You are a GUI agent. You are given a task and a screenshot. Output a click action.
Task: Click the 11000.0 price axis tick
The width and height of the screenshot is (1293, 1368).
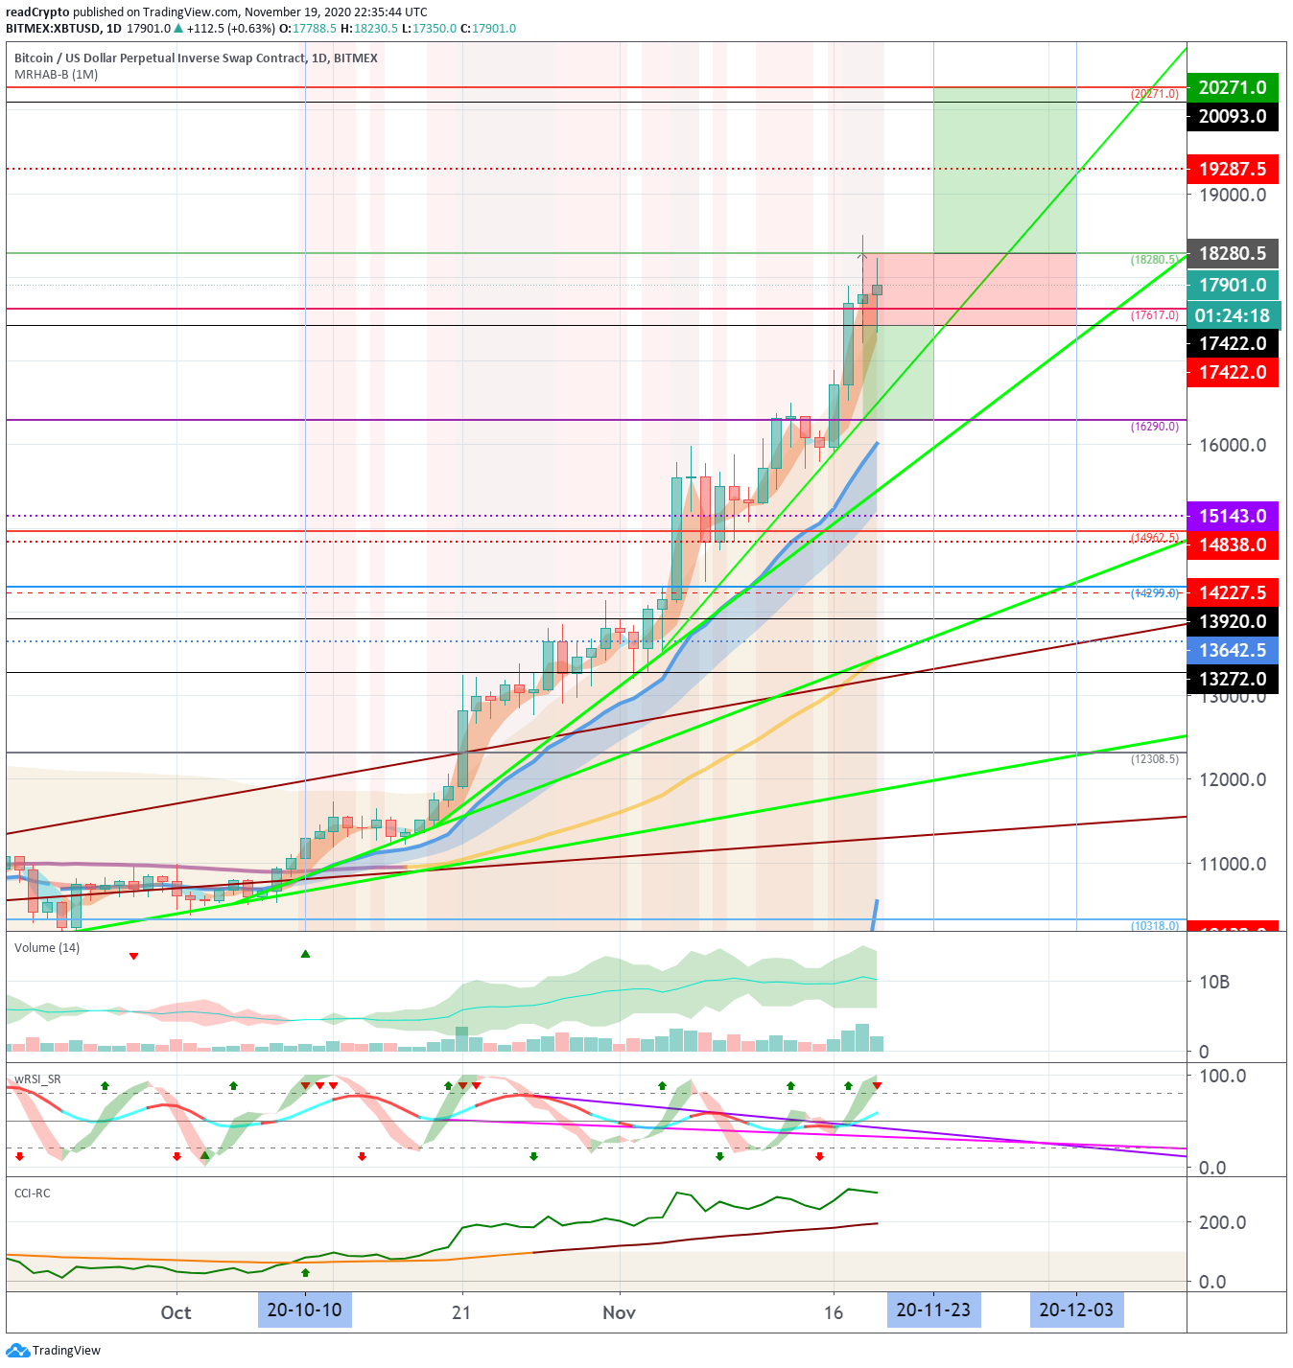1233,864
